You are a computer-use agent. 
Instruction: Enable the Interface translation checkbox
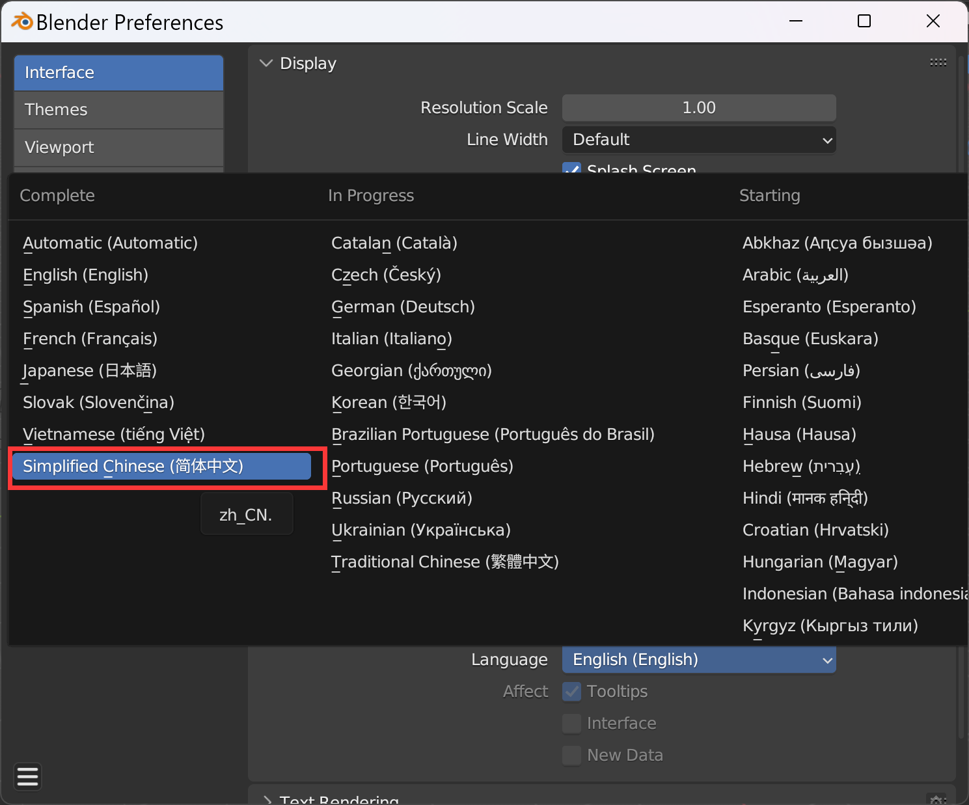(572, 723)
